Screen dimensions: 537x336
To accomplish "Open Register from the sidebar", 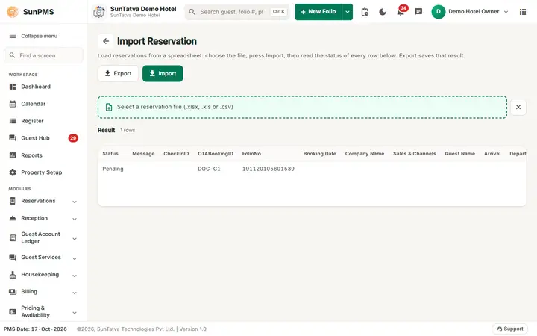I will pos(43,121).
